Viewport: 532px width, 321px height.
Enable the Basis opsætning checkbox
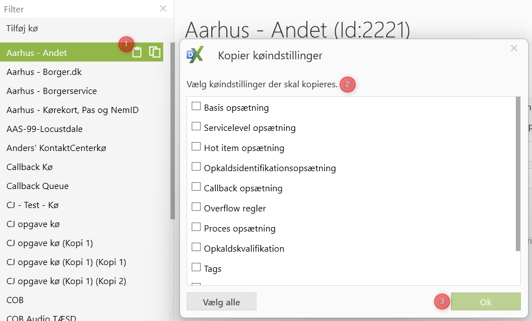pos(196,106)
